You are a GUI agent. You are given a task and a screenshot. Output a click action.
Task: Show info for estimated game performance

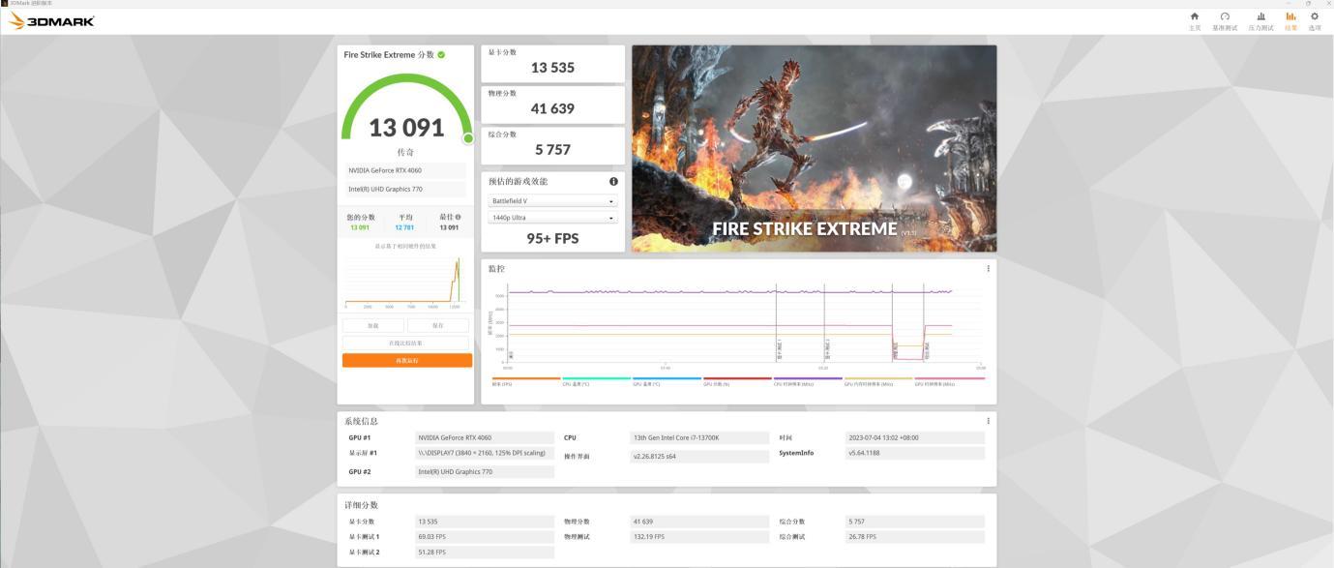click(613, 181)
